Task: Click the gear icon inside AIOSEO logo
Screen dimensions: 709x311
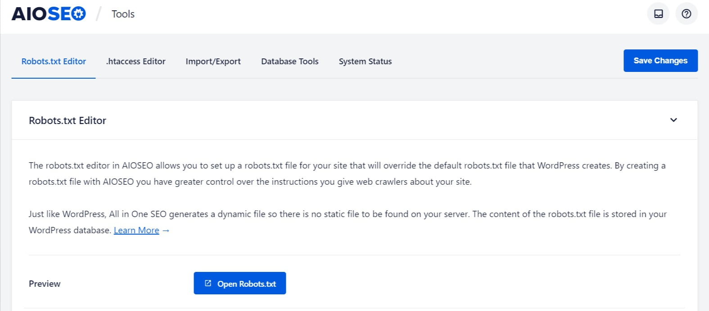Action: (79, 14)
